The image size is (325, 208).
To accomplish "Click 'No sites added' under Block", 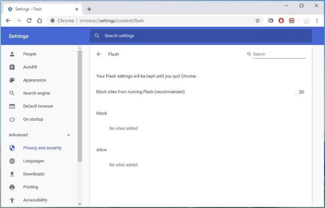I will click(x=123, y=129).
